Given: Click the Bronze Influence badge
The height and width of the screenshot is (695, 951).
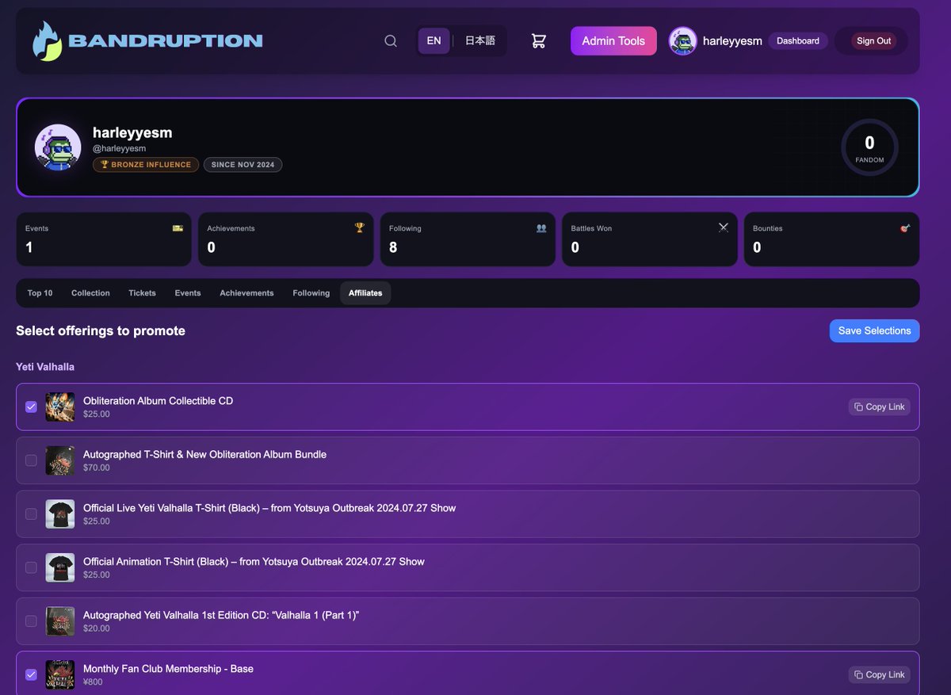Looking at the screenshot, I should click(x=146, y=165).
